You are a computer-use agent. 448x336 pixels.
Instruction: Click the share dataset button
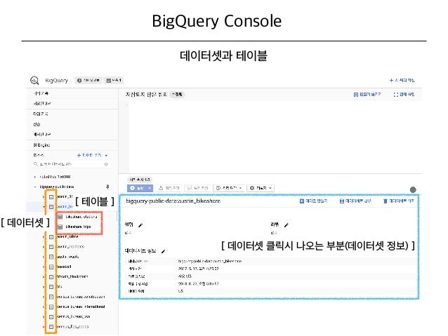355,201
